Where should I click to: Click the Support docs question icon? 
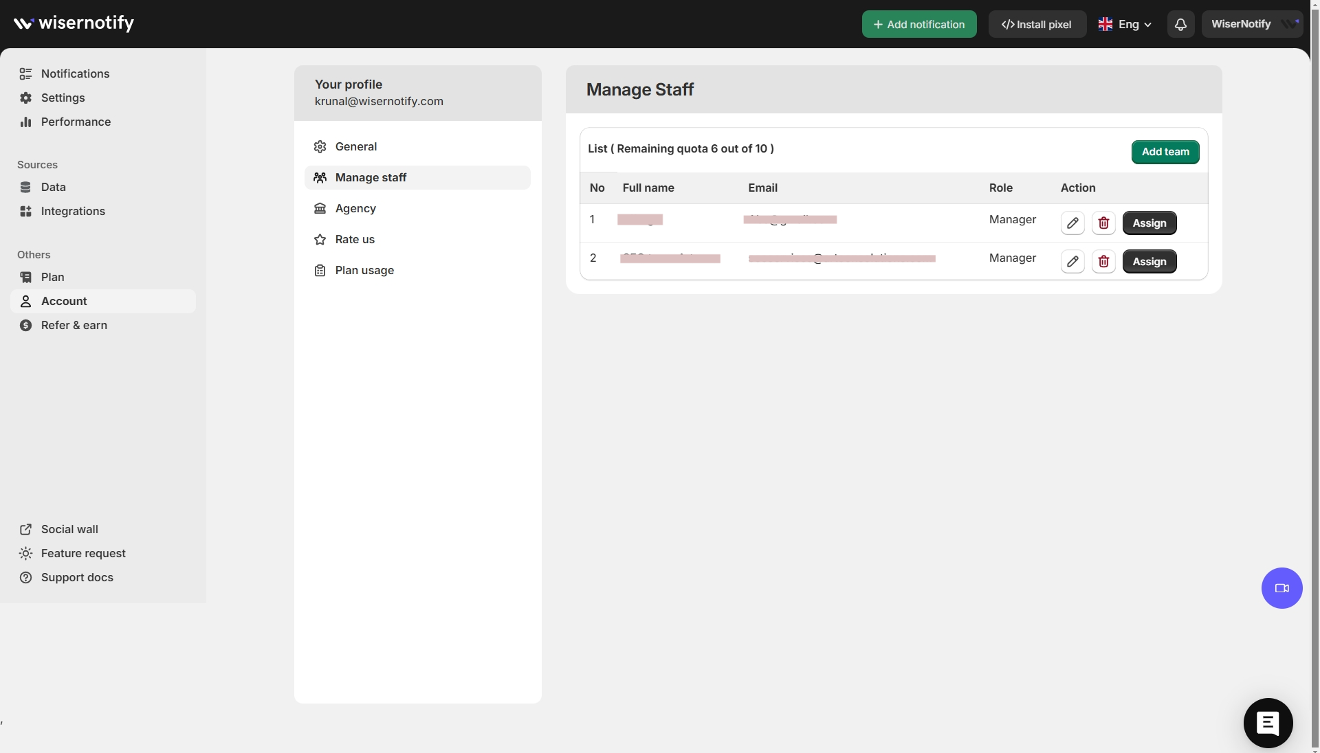[25, 577]
